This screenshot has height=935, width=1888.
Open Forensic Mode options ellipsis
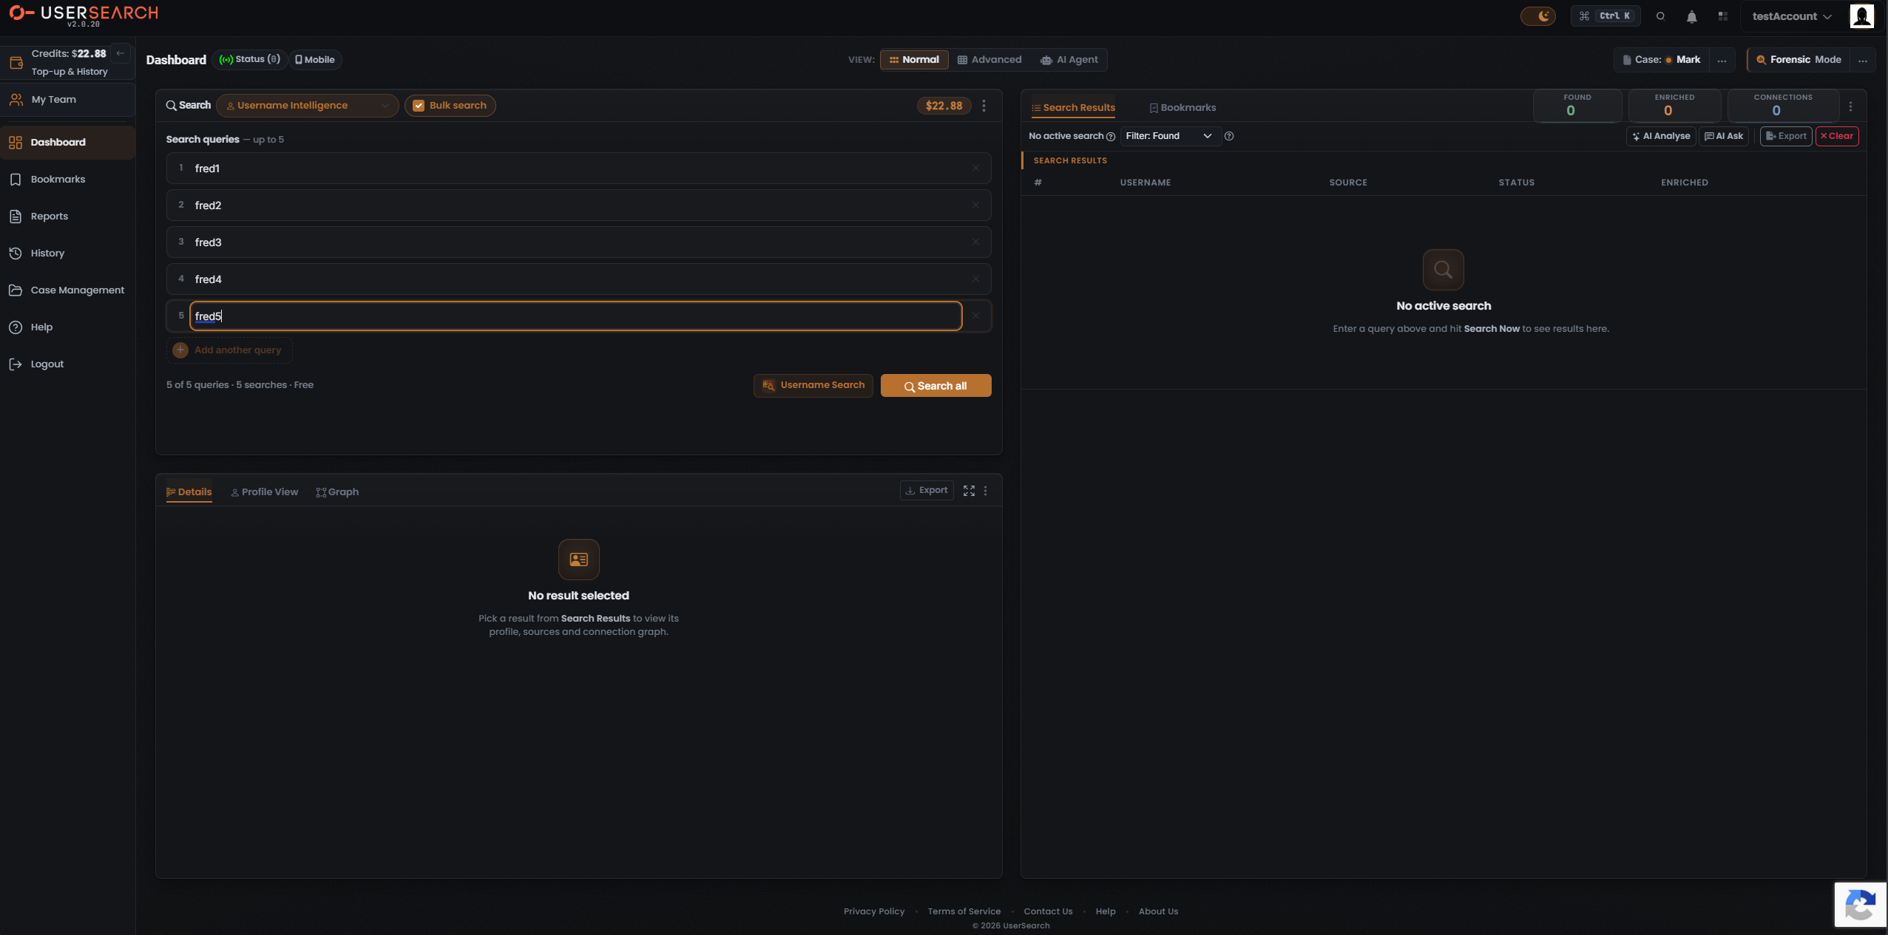[1863, 60]
